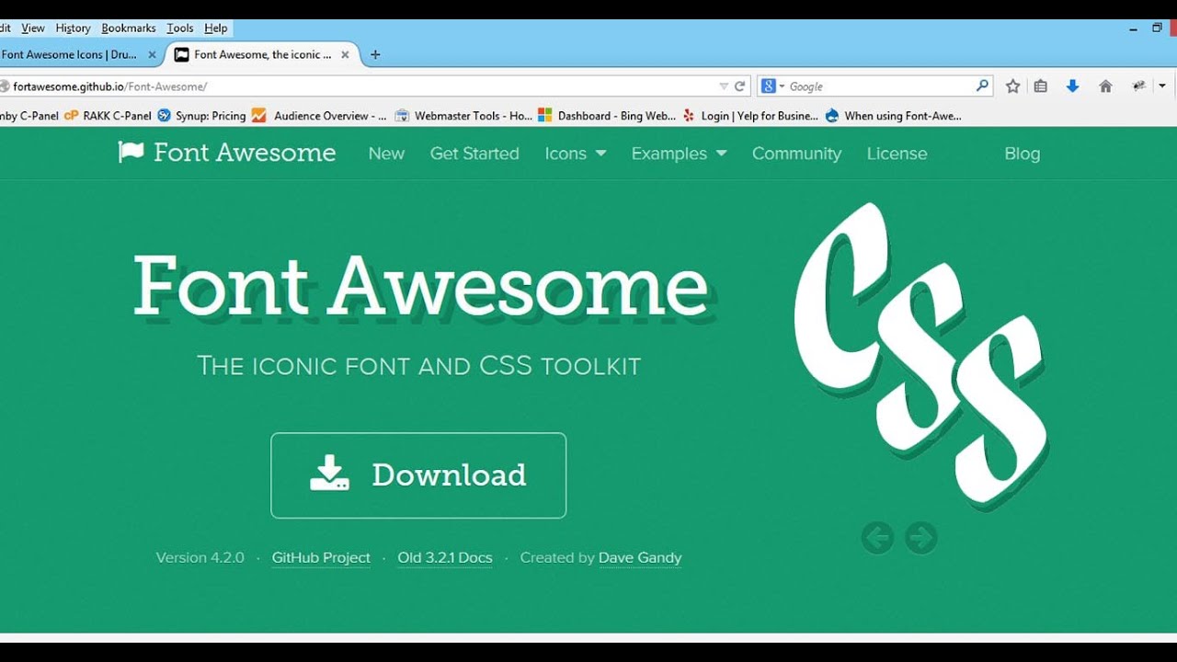Open the browser toolbar overflow chevron
Viewport: 1177px width, 662px height.
pyautogui.click(x=1162, y=86)
